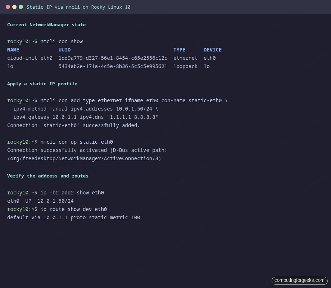Click the TYPE column header

(179, 50)
